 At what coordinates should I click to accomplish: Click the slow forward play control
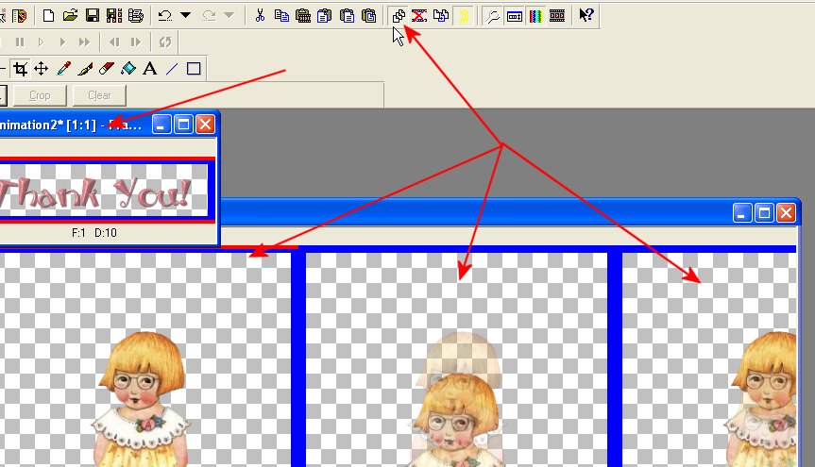41,42
